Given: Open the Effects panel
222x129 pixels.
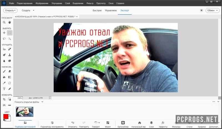Looking at the screenshot, I should tap(163, 124).
